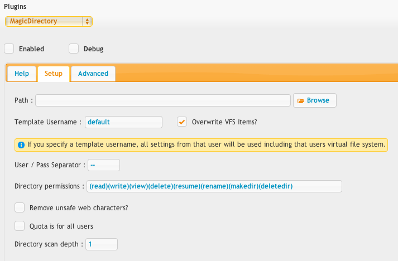
Task: Click the Directory permissions text box
Action: [214, 186]
